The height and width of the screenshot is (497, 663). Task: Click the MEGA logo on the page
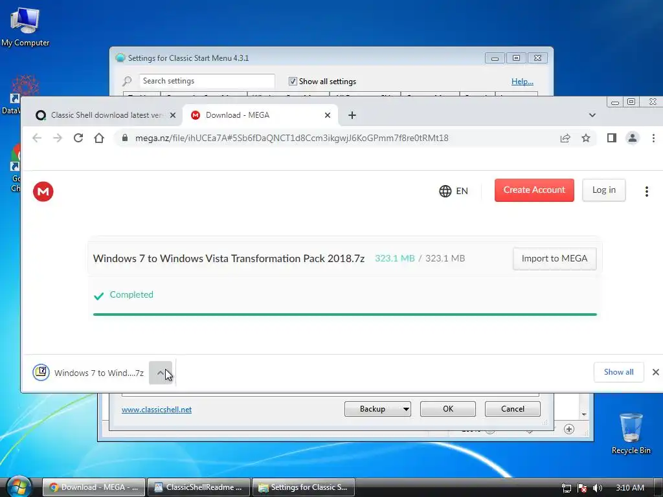click(x=43, y=192)
